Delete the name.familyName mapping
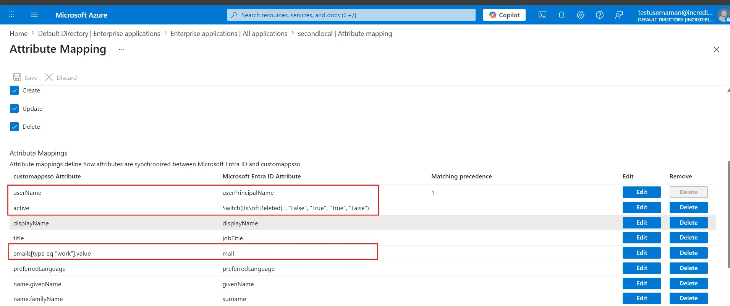The height and width of the screenshot is (306, 730). pyautogui.click(x=688, y=298)
